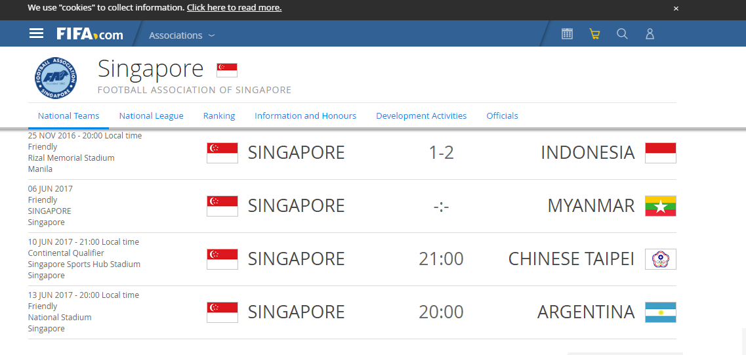Click '25 NOV 2016 - 20:00 Local time' text
The image size is (746, 355).
pos(85,136)
